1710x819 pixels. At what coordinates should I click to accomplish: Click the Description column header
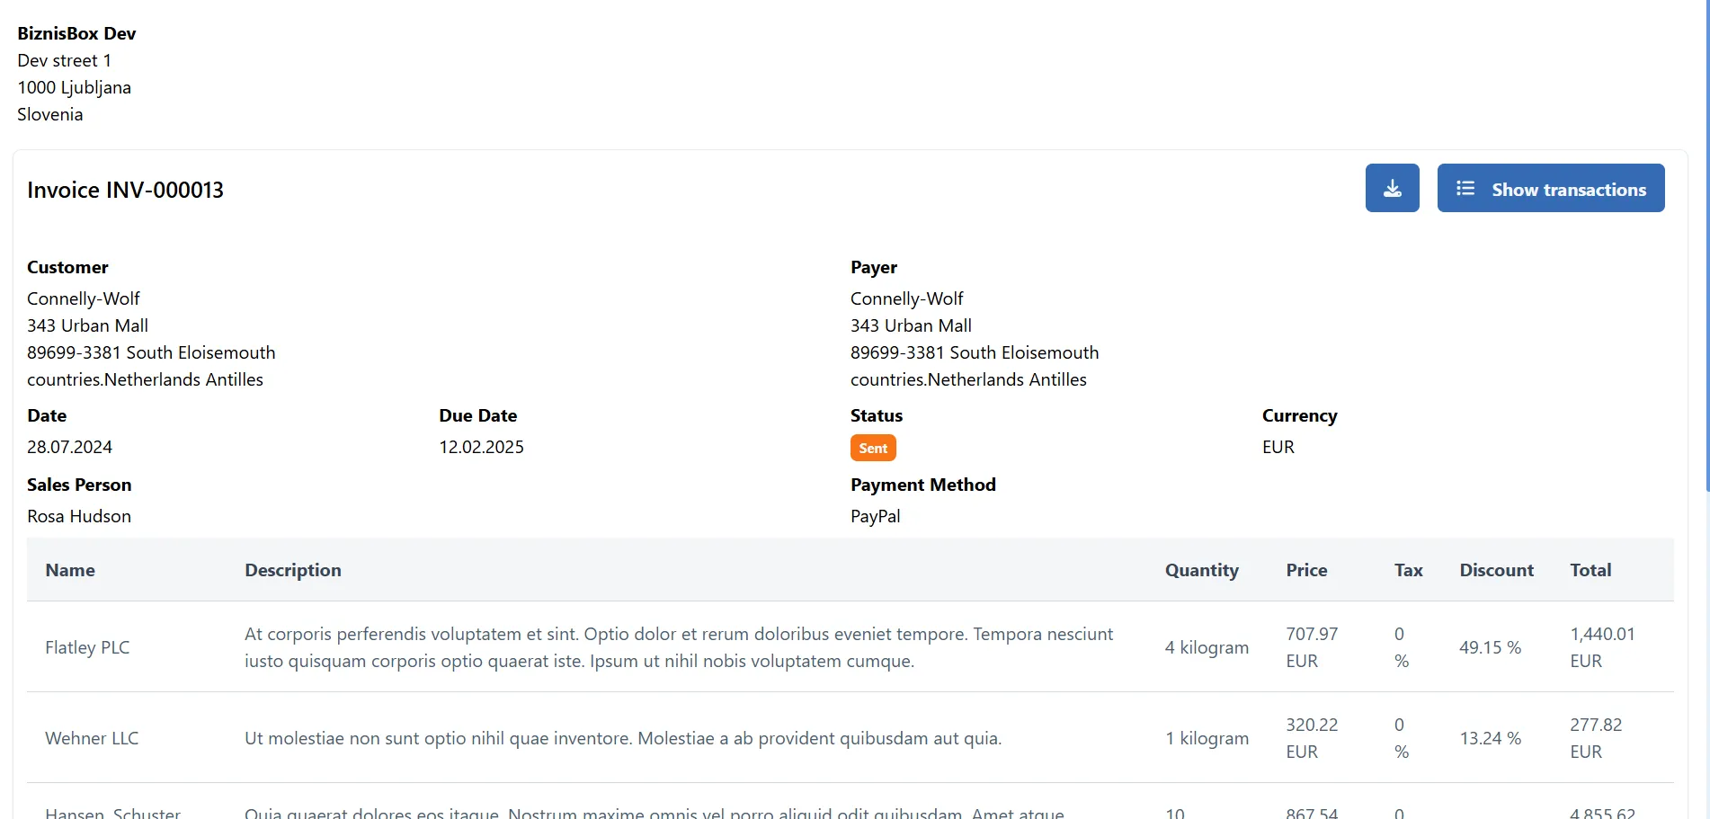point(292,569)
